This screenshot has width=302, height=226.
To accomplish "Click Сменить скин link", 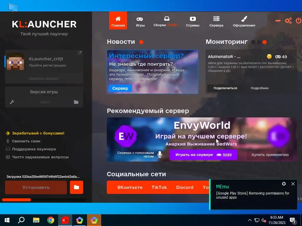I will (26, 141).
